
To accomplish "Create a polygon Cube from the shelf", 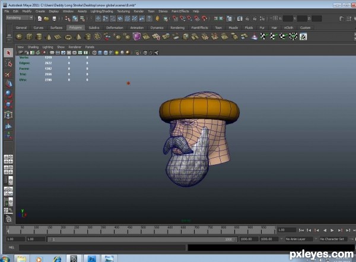I will pyautogui.click(x=29, y=37).
